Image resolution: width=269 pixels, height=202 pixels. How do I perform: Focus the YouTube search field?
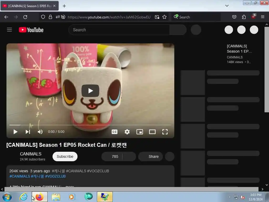pyautogui.click(x=119, y=30)
